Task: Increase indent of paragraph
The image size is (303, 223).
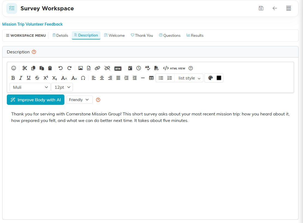Action: click(126, 78)
